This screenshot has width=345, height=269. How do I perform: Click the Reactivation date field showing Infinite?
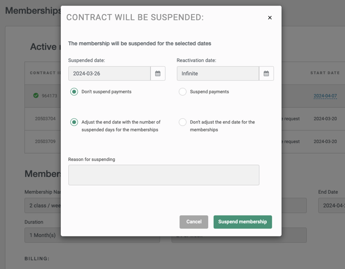pyautogui.click(x=218, y=73)
